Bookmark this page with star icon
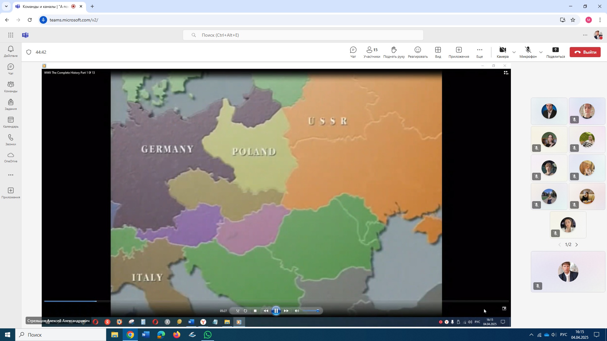Screen dimensions: 607x341 coord(573,20)
